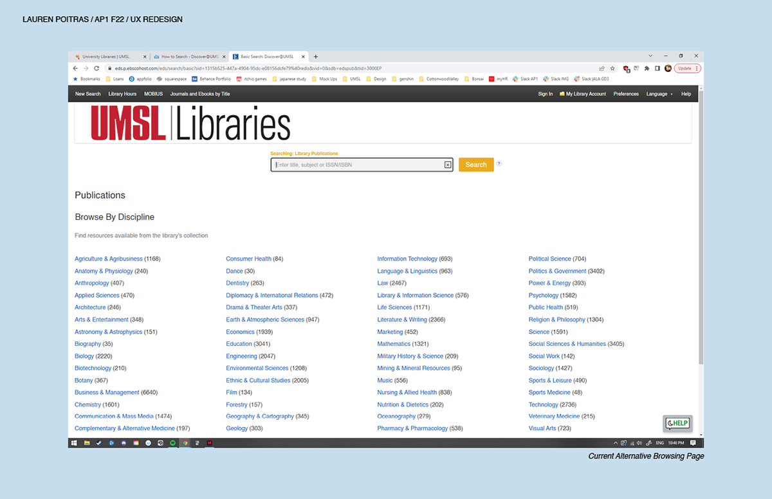The image size is (772, 499).
Task: Click MOBIUS in the top menu
Action: [x=154, y=94]
